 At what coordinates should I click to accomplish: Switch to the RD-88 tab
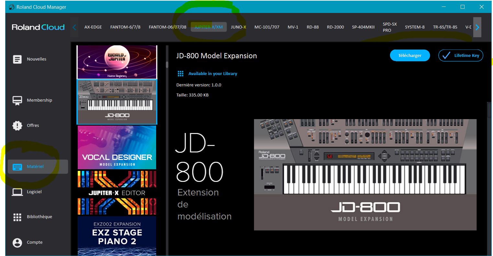pyautogui.click(x=313, y=27)
